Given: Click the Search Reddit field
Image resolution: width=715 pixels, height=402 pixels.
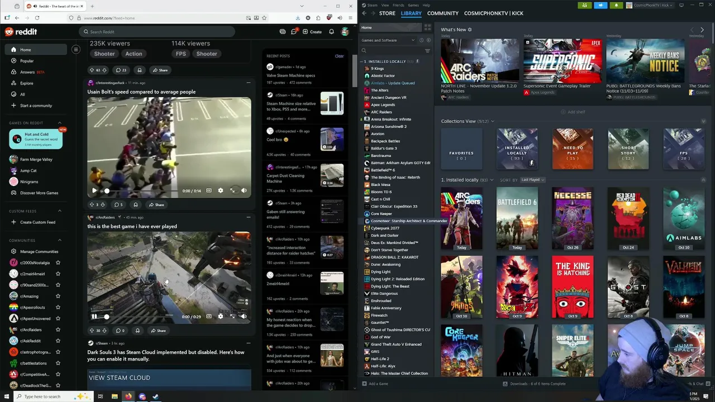Looking at the screenshot, I should pos(157,32).
